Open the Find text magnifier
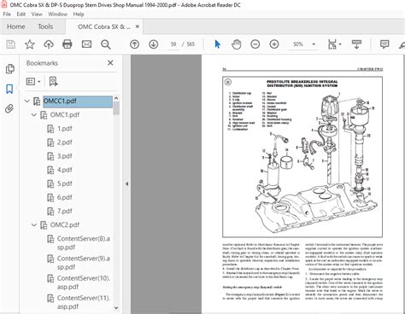 tap(105, 44)
